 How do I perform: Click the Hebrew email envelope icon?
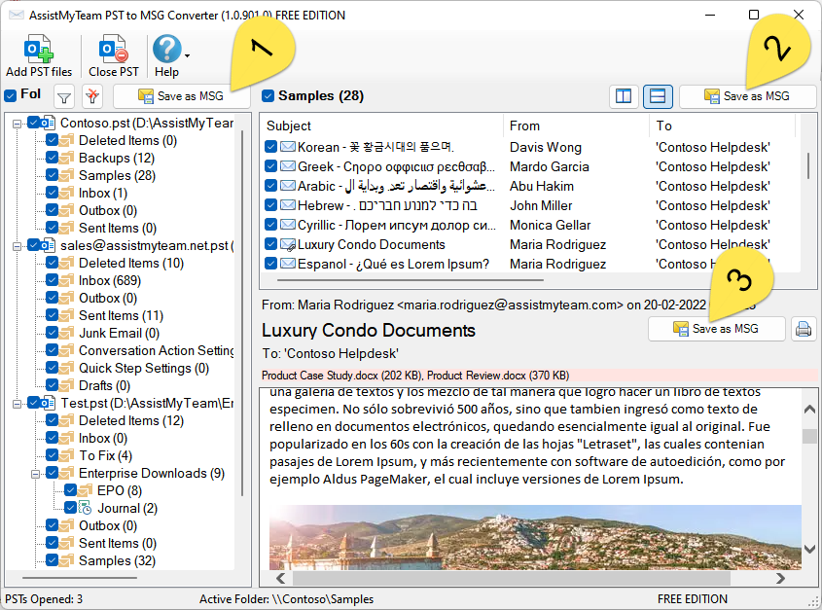(287, 205)
